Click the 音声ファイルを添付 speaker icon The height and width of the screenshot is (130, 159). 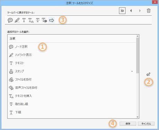click(x=11, y=88)
